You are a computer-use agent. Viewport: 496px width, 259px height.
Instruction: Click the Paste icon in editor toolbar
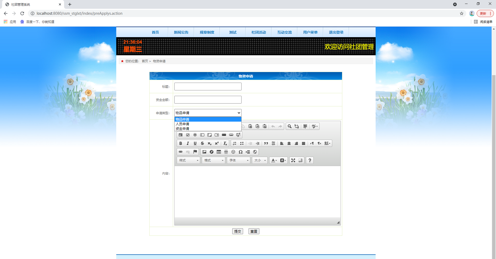click(x=250, y=126)
